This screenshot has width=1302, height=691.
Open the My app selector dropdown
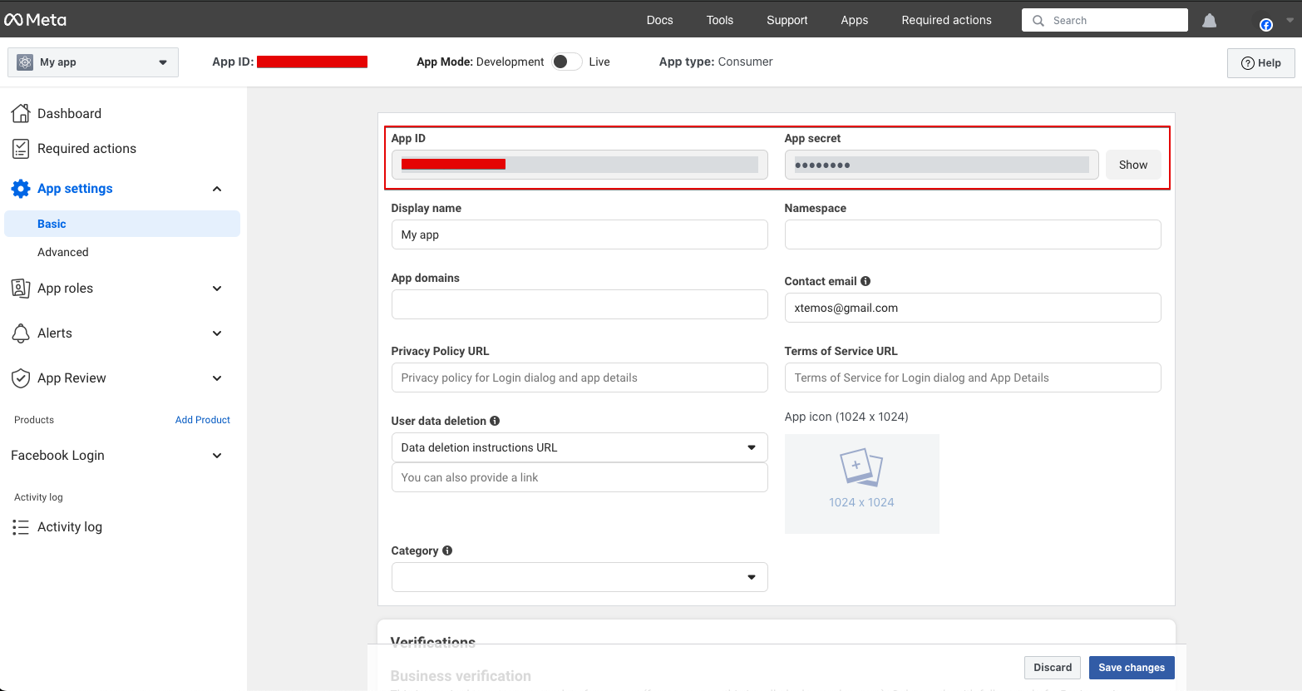[93, 62]
